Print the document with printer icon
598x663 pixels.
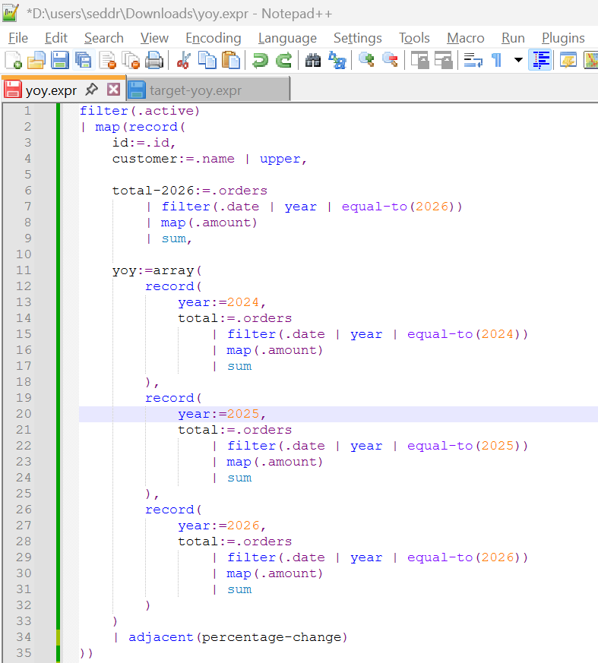[x=154, y=60]
